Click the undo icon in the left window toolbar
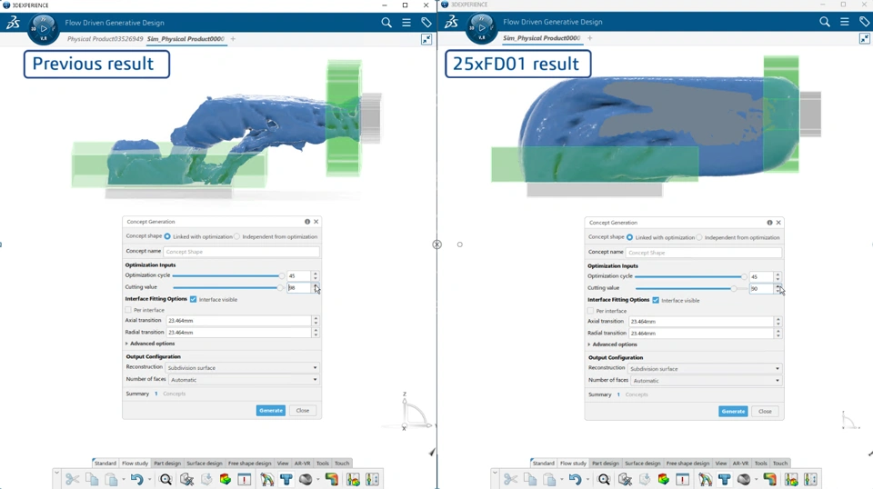Viewport: 873px width, 489px height. pyautogui.click(x=136, y=479)
